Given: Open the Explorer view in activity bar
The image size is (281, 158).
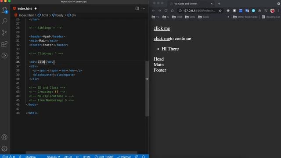Looking at the screenshot, I should pyautogui.click(x=4, y=10).
